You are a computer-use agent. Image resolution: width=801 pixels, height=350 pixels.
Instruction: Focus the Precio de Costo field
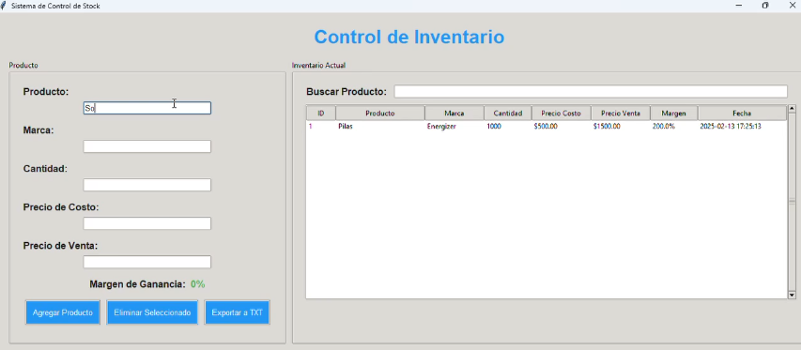point(147,223)
